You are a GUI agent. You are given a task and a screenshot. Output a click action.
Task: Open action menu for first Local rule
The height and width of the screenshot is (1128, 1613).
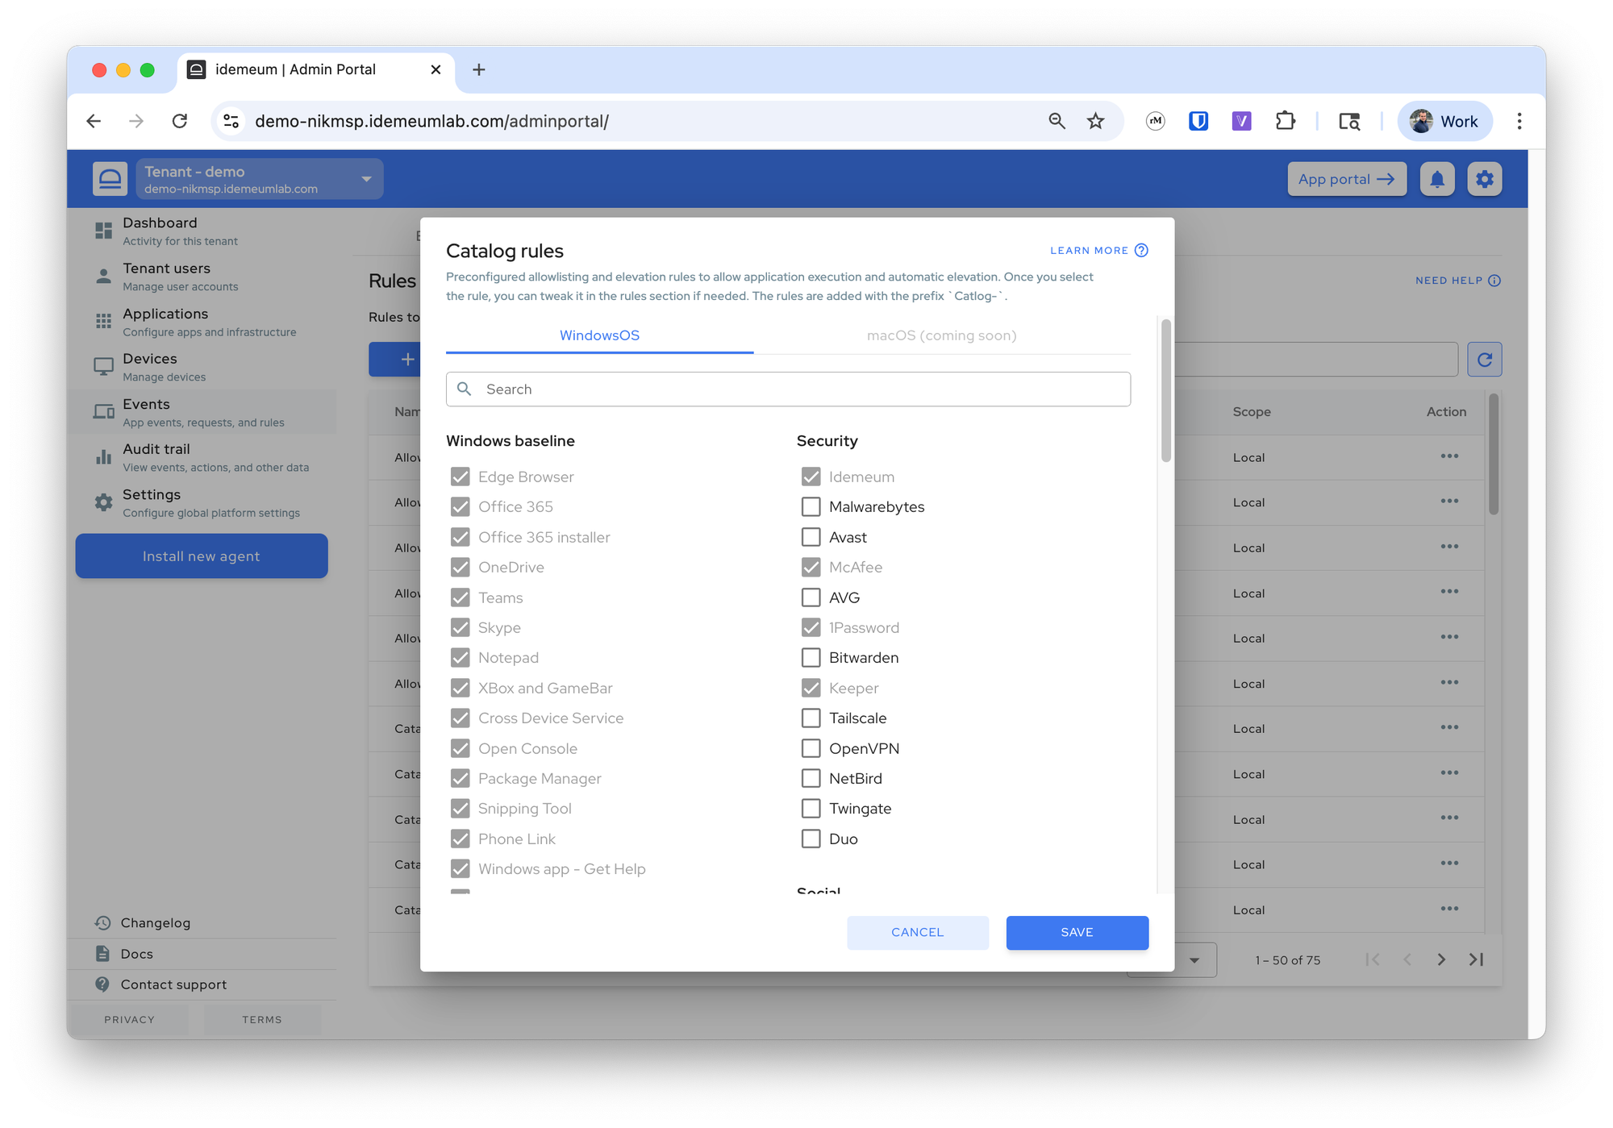(x=1449, y=456)
